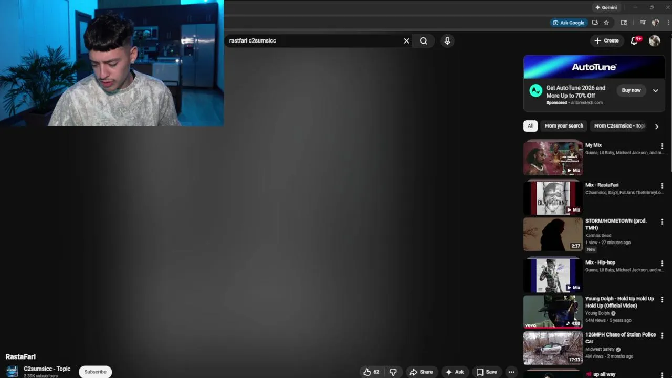Open Mix - Hip-hop thumbnail
This screenshot has height=378, width=672.
point(553,275)
